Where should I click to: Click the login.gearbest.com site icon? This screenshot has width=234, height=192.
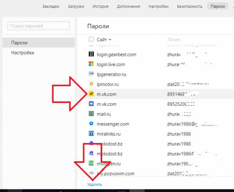[x=91, y=54]
